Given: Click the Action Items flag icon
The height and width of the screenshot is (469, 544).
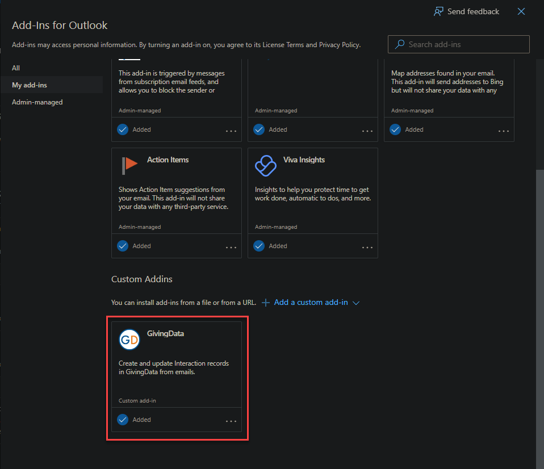Looking at the screenshot, I should click(129, 166).
